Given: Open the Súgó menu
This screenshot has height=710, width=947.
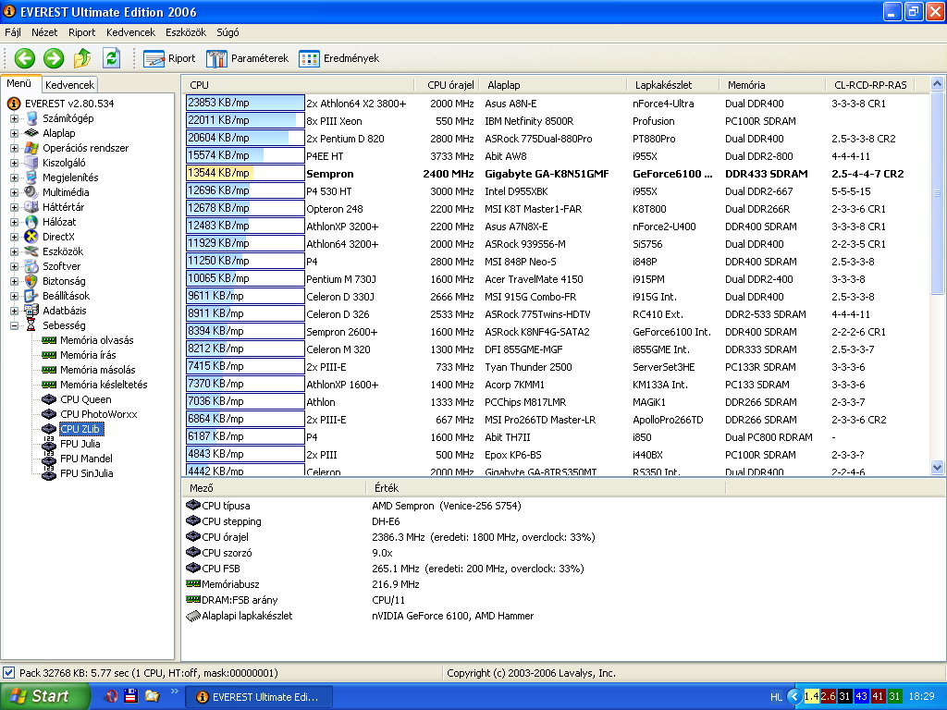Looking at the screenshot, I should click(228, 32).
